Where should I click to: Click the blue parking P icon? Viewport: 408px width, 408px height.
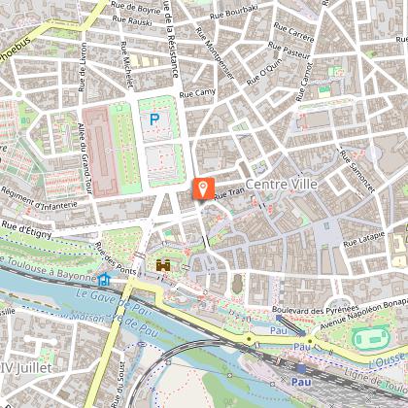[154, 119]
